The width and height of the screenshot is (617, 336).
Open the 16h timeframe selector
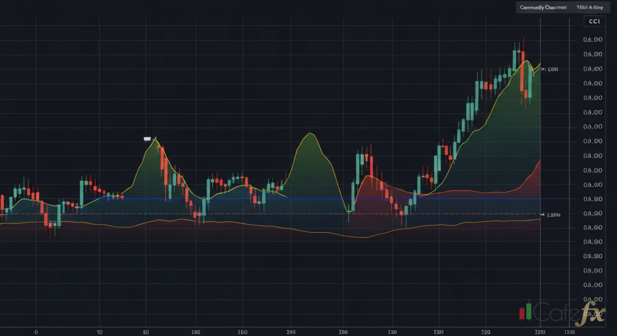point(589,7)
